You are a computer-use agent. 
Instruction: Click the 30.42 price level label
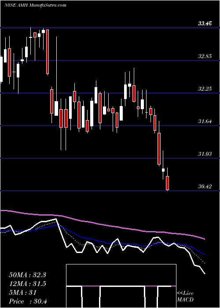205,187
